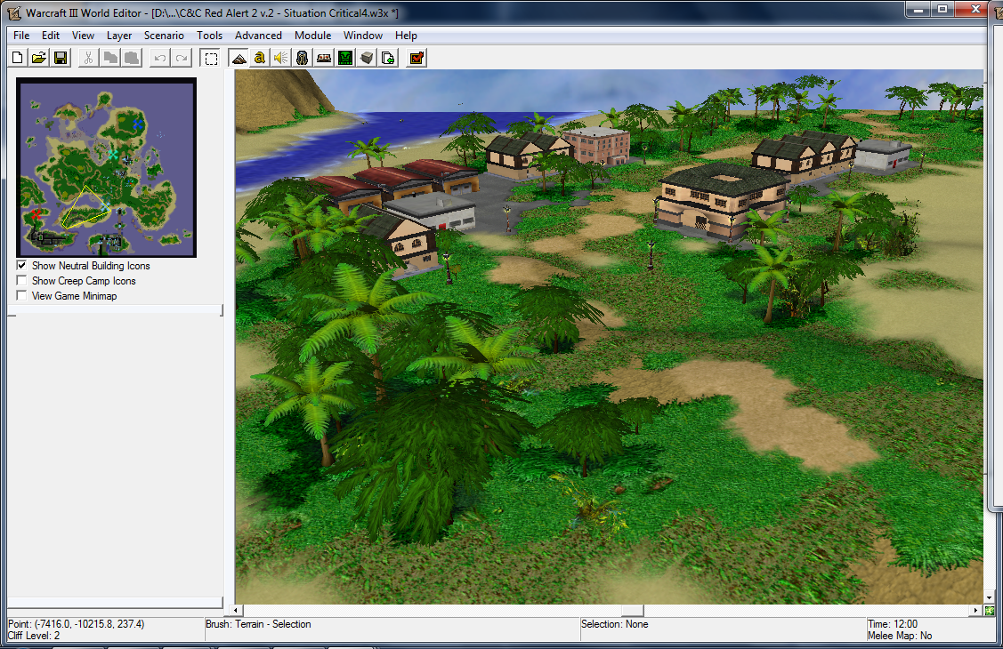This screenshot has width=1003, height=649.
Task: Create a new map with the New icon
Action: point(18,58)
